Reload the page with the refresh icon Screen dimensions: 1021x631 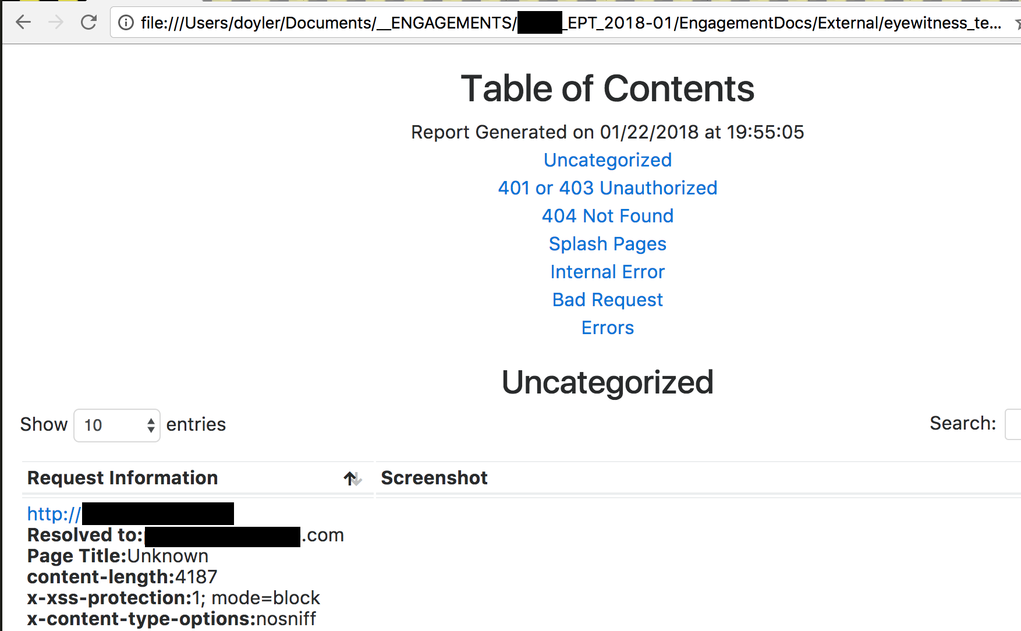(x=88, y=23)
